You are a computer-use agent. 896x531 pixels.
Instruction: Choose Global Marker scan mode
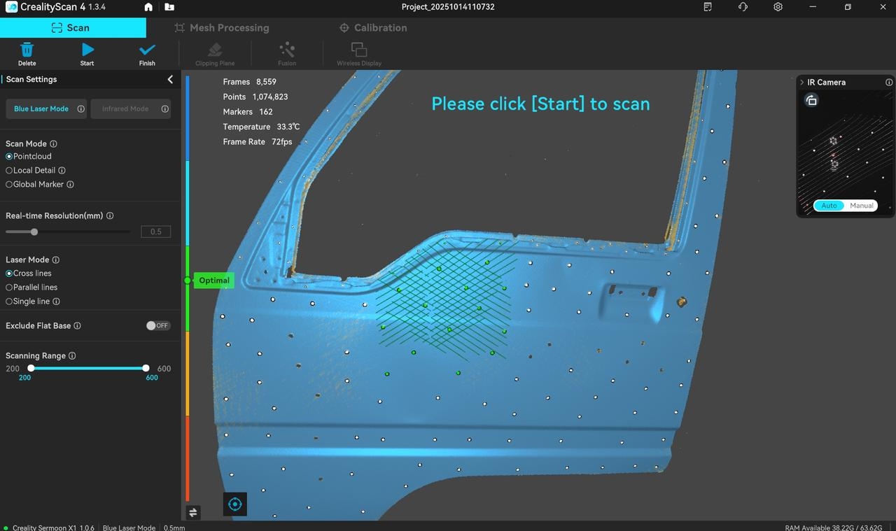(x=9, y=184)
